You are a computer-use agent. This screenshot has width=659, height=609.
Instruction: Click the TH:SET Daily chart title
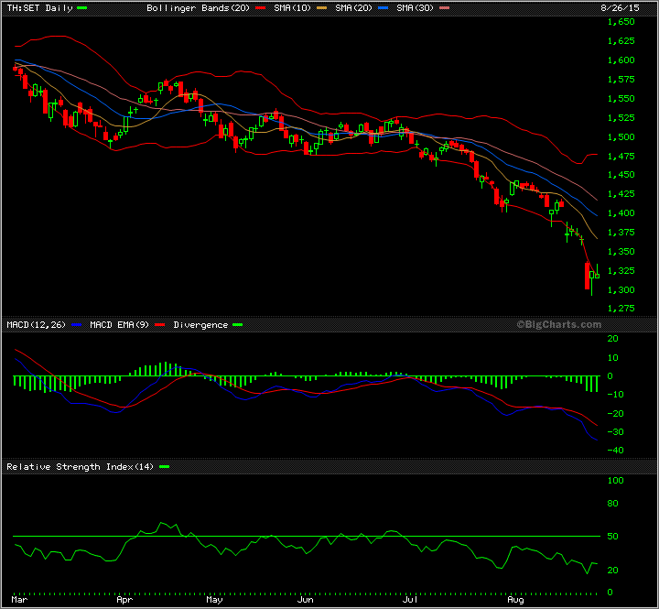pos(39,8)
